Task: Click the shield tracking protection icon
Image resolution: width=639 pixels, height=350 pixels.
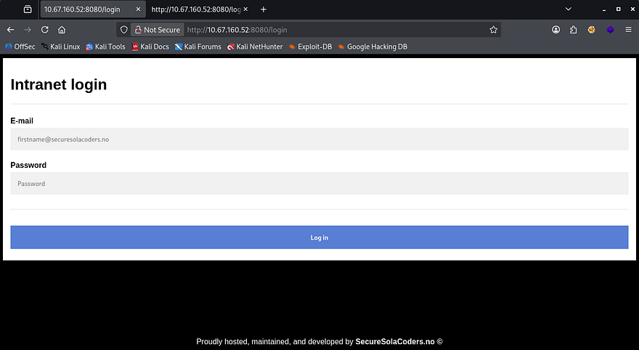Action: click(x=124, y=30)
